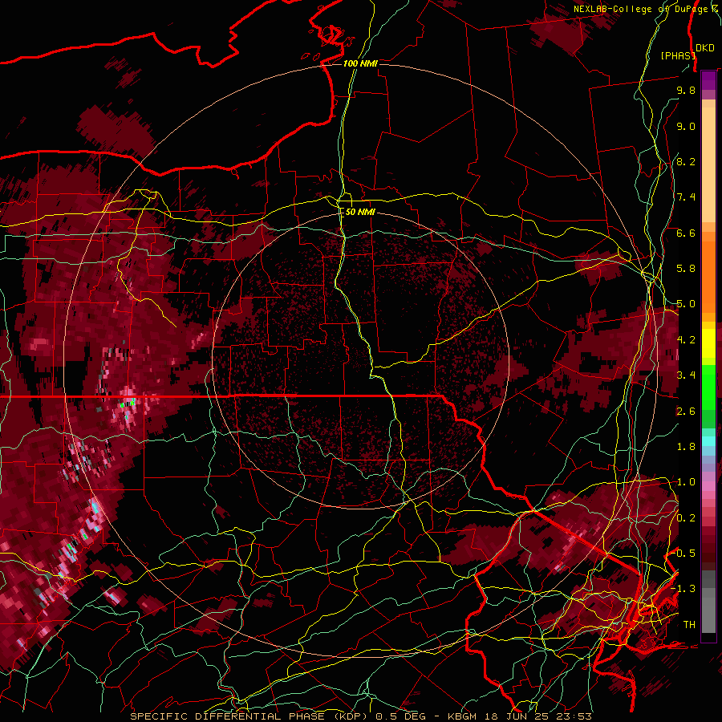Pick the cyan segment of the color scale

(708, 440)
